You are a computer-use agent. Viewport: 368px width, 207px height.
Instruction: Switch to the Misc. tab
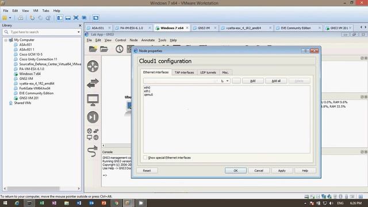point(225,72)
